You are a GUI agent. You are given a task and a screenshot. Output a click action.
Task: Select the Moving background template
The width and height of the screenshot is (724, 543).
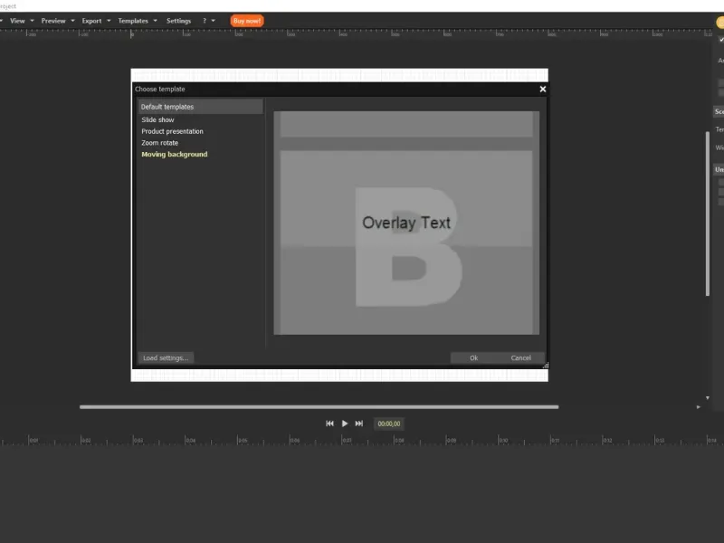pos(175,154)
